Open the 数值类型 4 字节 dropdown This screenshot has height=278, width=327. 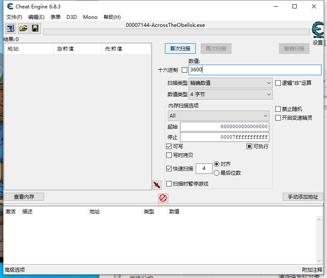[x=231, y=94]
